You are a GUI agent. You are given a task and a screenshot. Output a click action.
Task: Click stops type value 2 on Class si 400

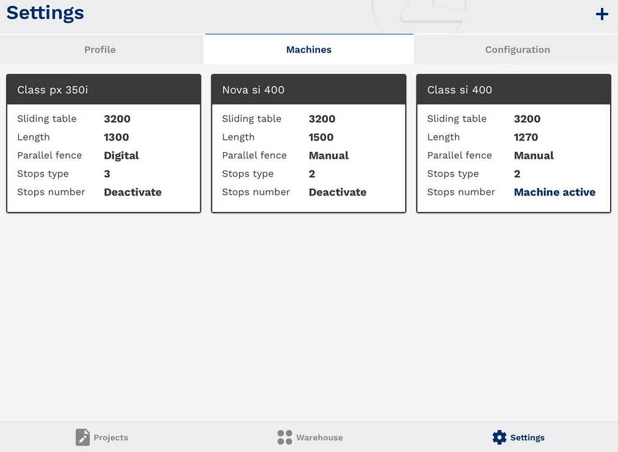point(517,174)
